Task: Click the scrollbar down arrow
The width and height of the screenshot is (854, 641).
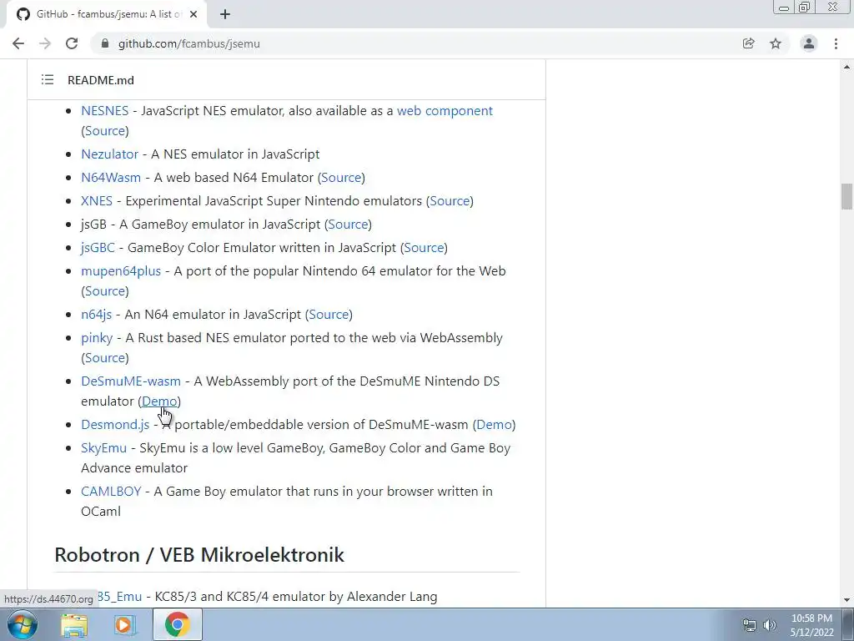Action: 846,600
